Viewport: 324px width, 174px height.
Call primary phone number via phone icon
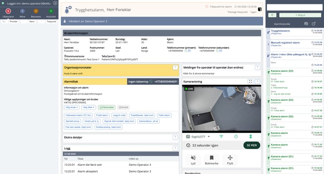(x=186, y=51)
